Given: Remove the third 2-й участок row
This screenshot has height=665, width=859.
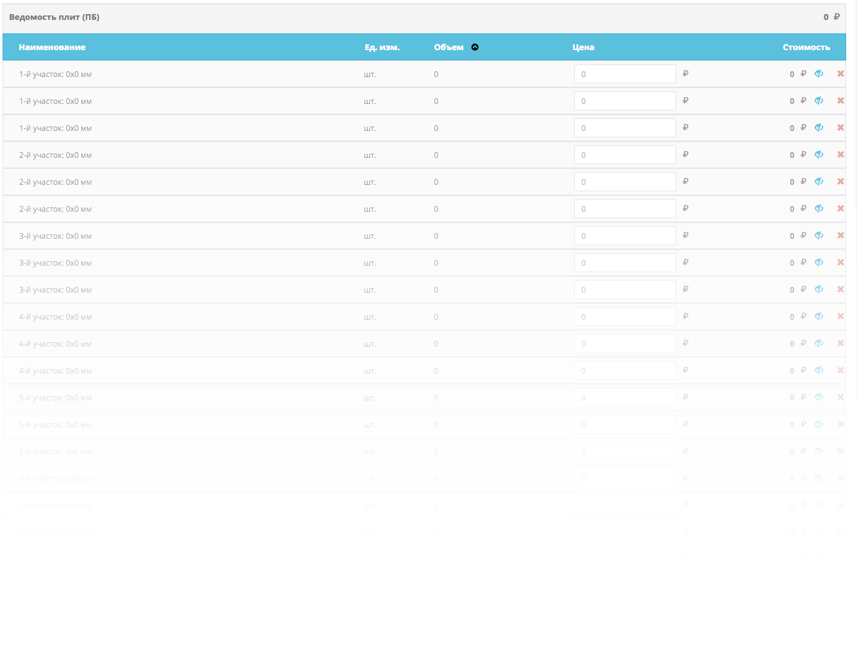Looking at the screenshot, I should pos(840,209).
